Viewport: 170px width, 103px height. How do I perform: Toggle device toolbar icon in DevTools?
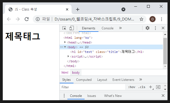pos(72,28)
